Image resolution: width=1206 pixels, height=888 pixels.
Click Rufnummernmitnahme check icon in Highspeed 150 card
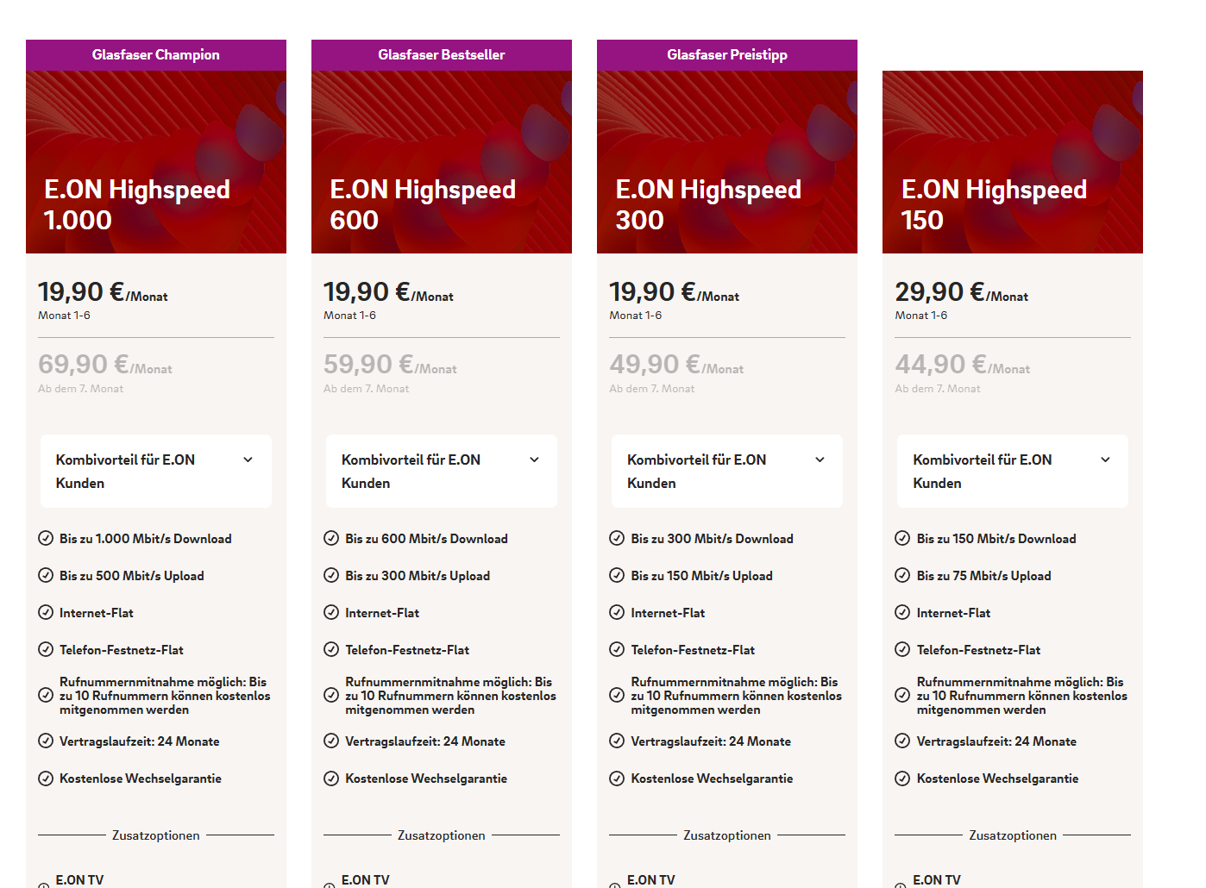pyautogui.click(x=902, y=695)
